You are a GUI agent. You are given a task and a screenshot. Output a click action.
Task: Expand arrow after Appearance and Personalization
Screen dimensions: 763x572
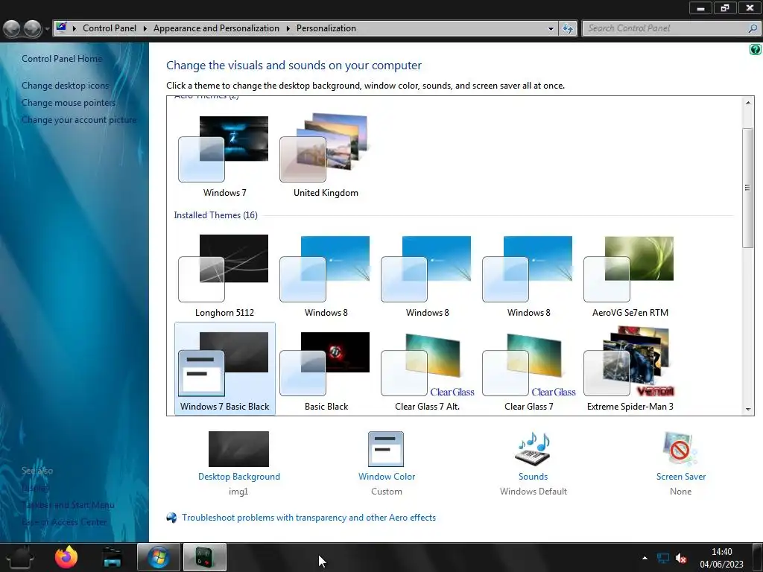tap(288, 29)
